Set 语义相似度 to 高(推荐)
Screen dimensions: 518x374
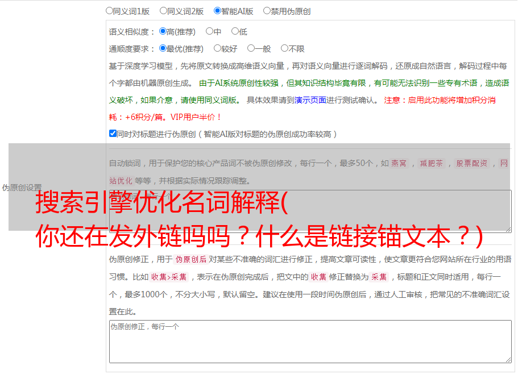[163, 31]
